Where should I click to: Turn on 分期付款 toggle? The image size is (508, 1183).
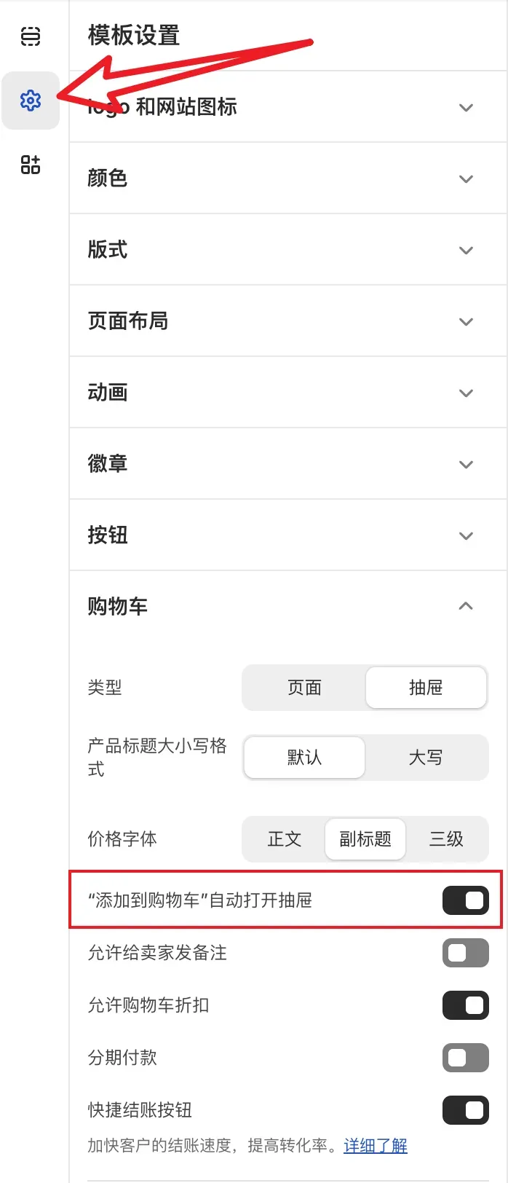click(x=465, y=1058)
